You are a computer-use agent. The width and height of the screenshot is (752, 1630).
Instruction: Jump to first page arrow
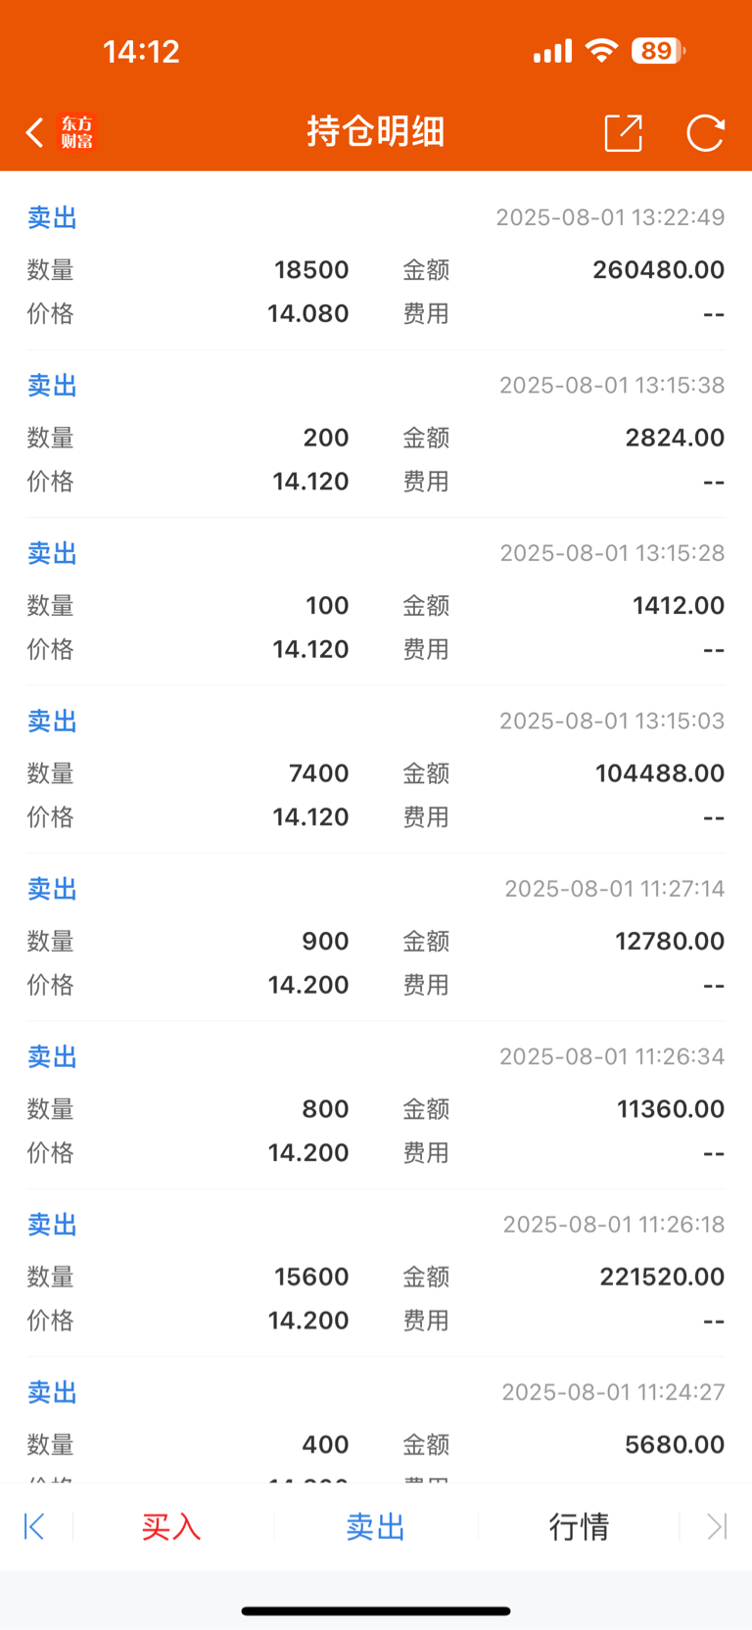point(34,1526)
